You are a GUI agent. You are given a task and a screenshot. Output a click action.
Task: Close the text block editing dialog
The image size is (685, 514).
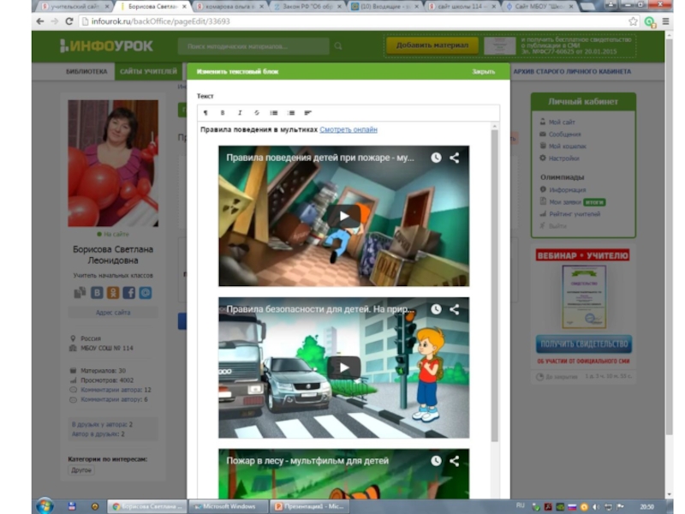(483, 72)
